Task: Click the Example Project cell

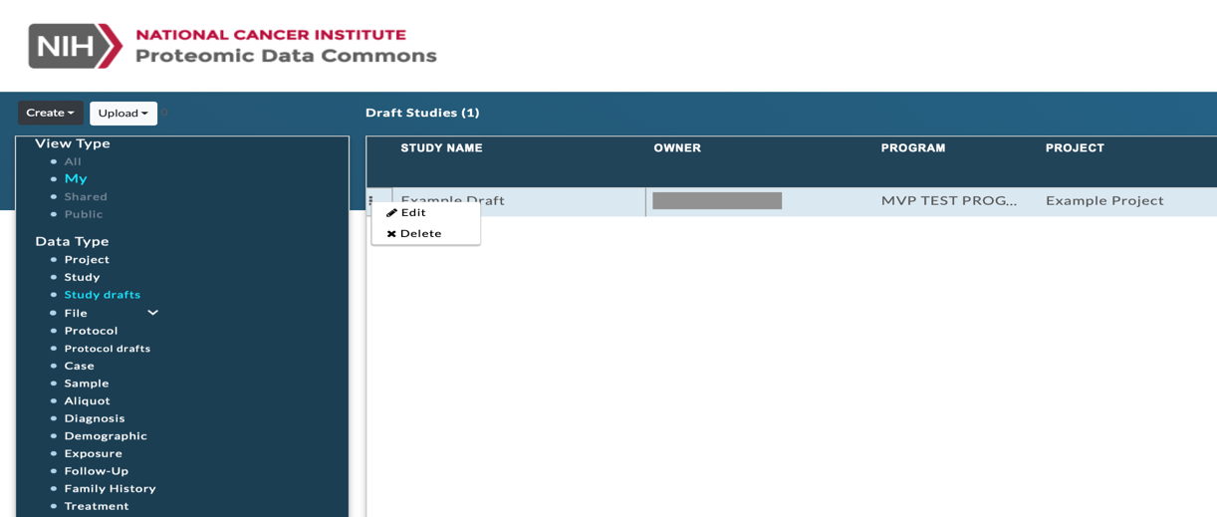Action: coord(1104,201)
